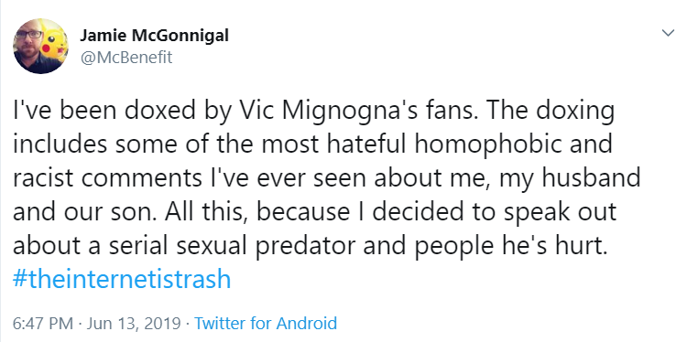Open the #theinternetistrash hashtag
This screenshot has width=687, height=342.
[122, 279]
